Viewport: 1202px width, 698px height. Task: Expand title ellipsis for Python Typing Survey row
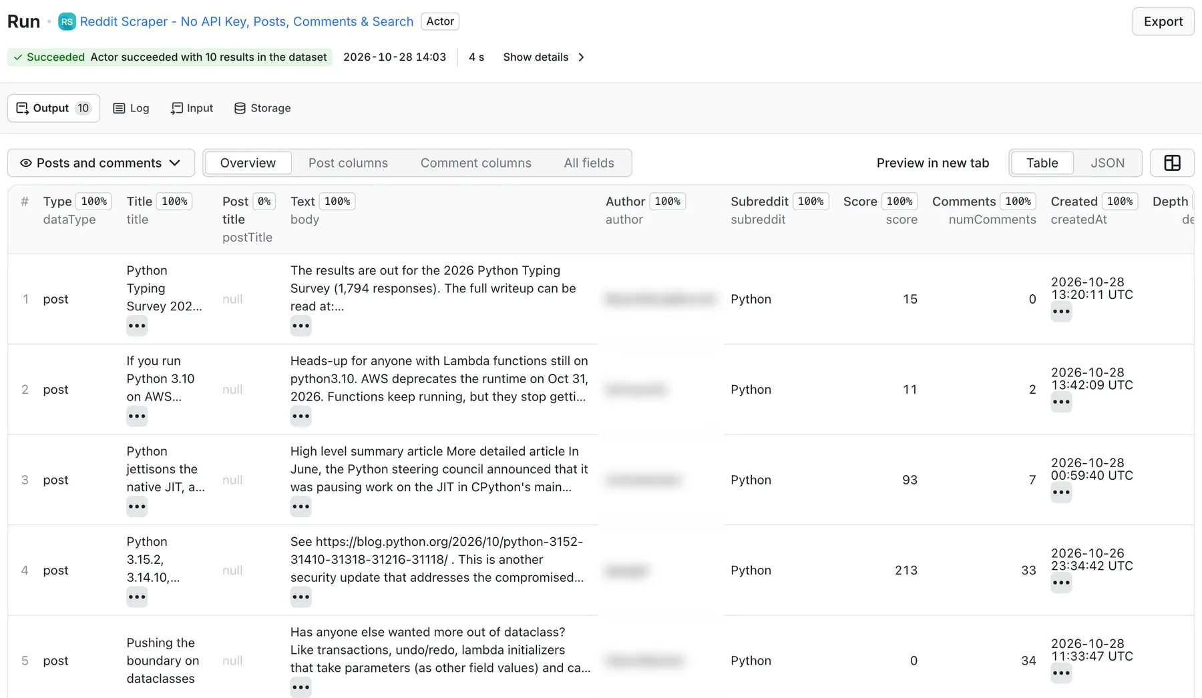(x=137, y=326)
